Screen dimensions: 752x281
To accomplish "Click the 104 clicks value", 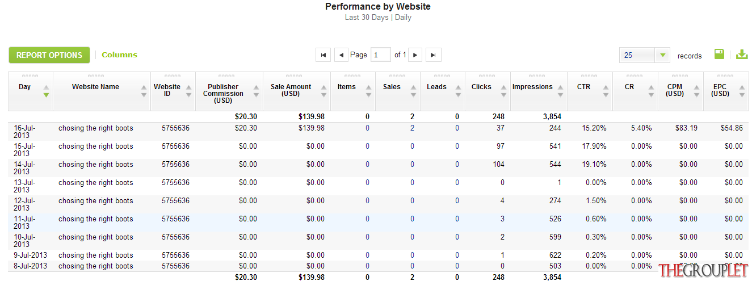I will coord(498,165).
